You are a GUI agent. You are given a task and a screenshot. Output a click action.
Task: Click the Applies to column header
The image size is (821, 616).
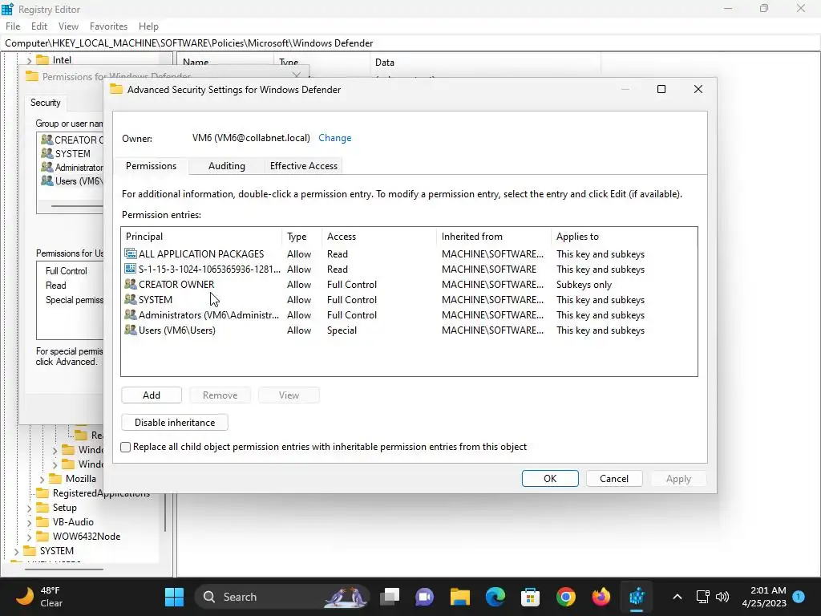click(623, 237)
